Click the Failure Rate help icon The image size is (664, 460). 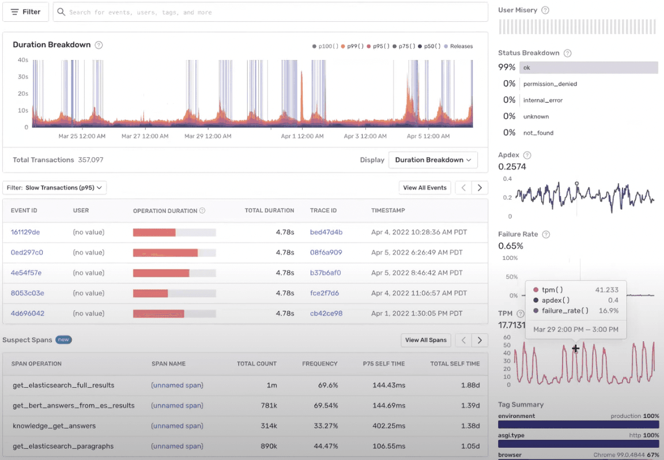(x=546, y=234)
